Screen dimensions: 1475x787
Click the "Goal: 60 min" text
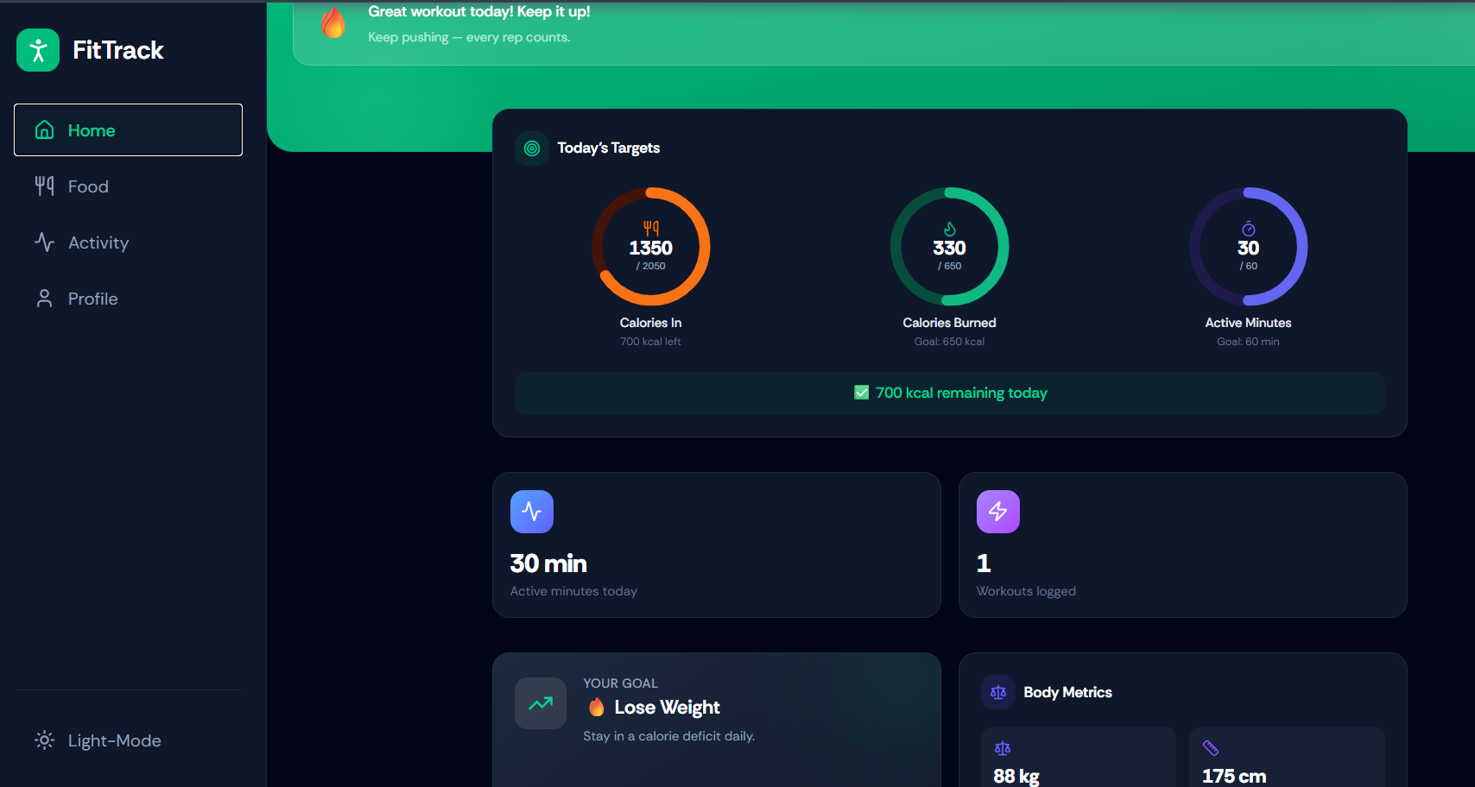click(1248, 342)
